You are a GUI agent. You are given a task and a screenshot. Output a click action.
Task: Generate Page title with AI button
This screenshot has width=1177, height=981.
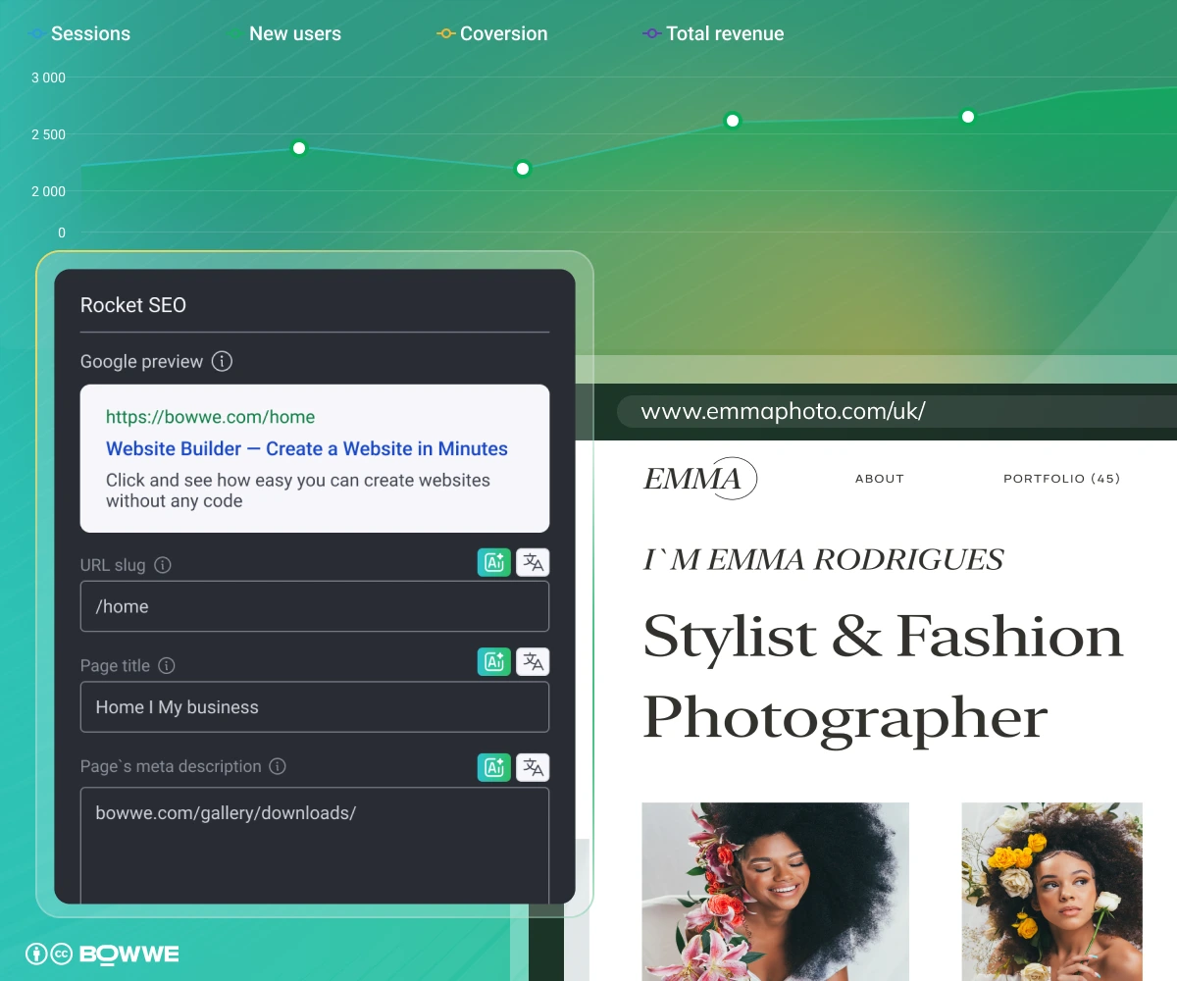pos(494,662)
